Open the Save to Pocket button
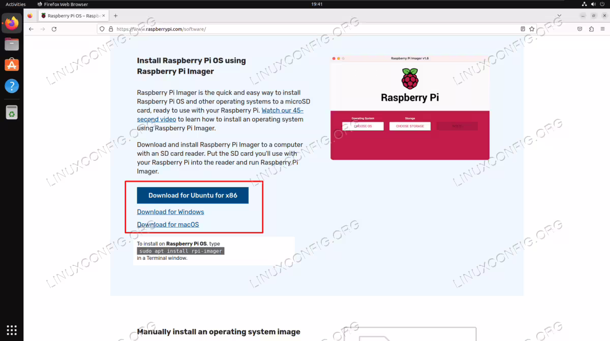The image size is (610, 341). click(x=579, y=29)
